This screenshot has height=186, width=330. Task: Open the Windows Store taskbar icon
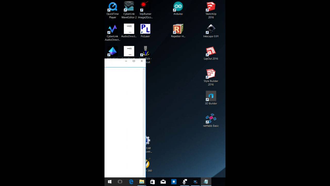point(152,182)
